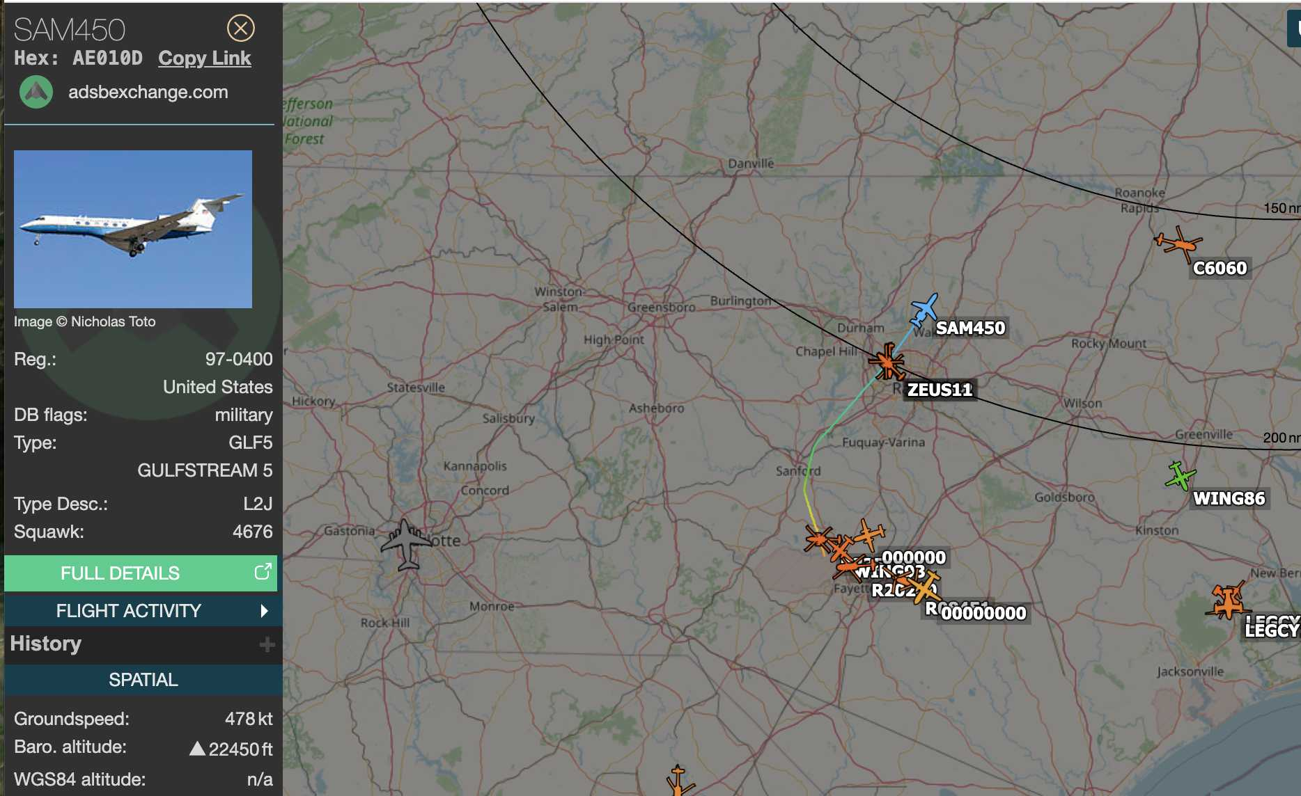Click the SAM450 callsign map label
Image resolution: width=1301 pixels, height=796 pixels.
tap(970, 328)
